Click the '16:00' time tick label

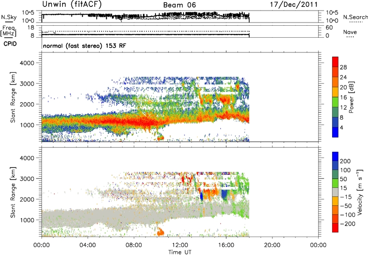[226, 245]
